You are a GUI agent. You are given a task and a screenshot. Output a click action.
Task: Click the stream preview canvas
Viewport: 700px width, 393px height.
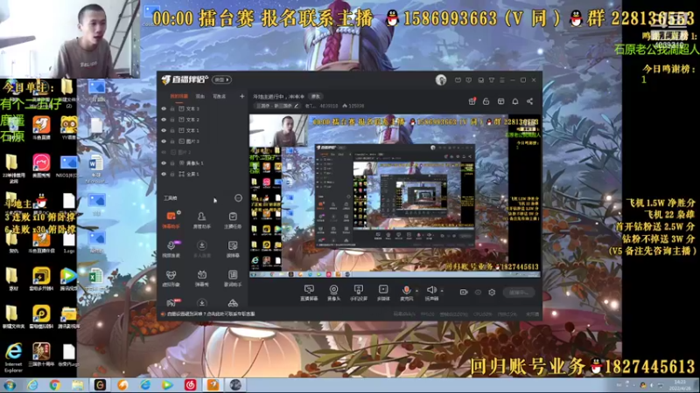(x=395, y=196)
